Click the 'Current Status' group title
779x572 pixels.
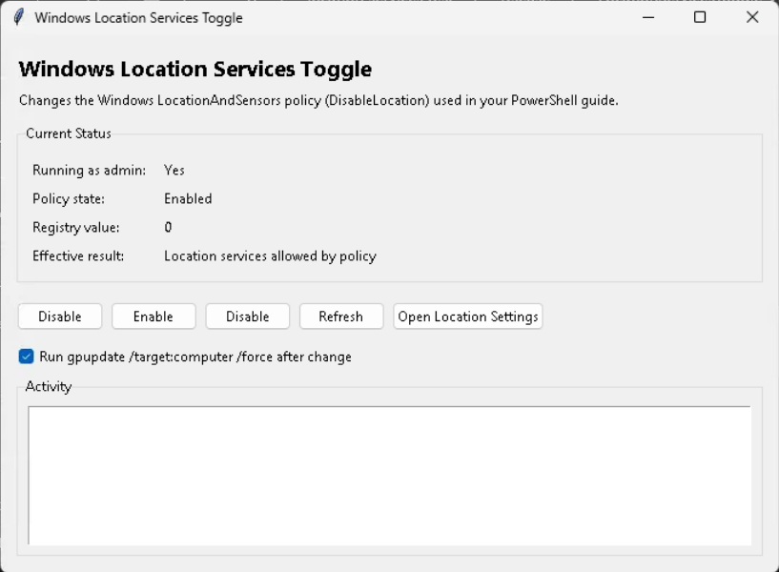click(69, 133)
